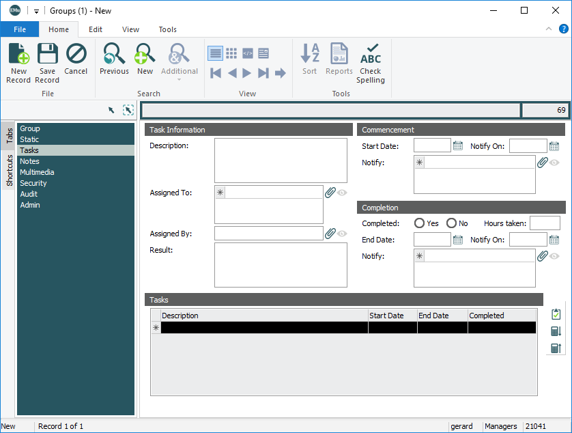This screenshot has width=572, height=433.
Task: Run Check Spelling tool
Action: 371,55
